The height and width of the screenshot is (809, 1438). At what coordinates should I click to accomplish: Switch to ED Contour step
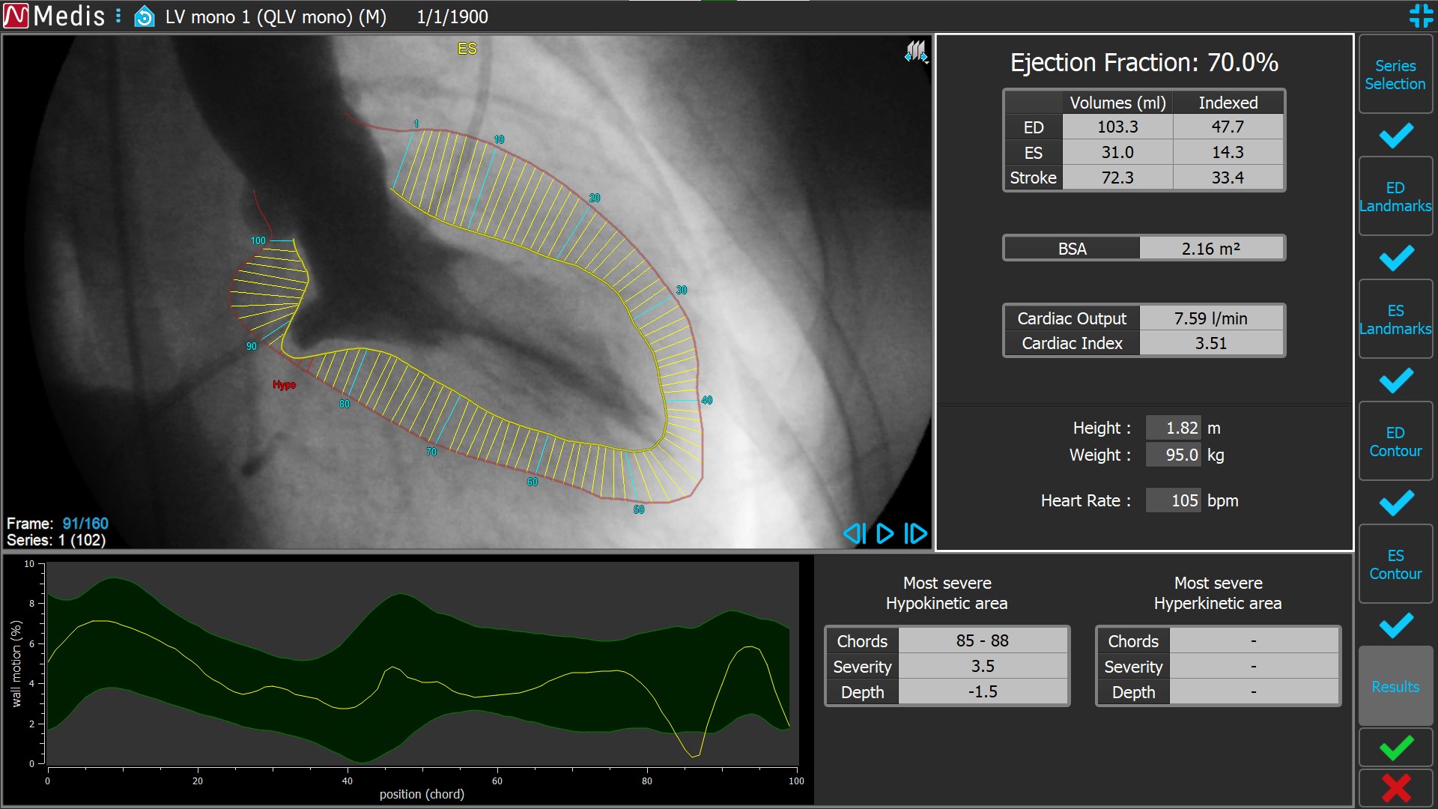click(x=1395, y=442)
